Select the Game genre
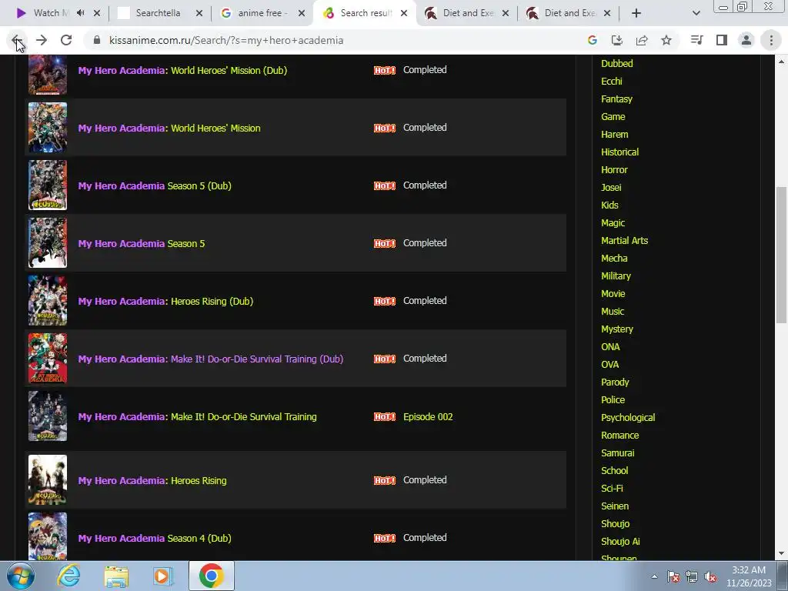Viewport: 788px width, 591px height. [x=613, y=117]
